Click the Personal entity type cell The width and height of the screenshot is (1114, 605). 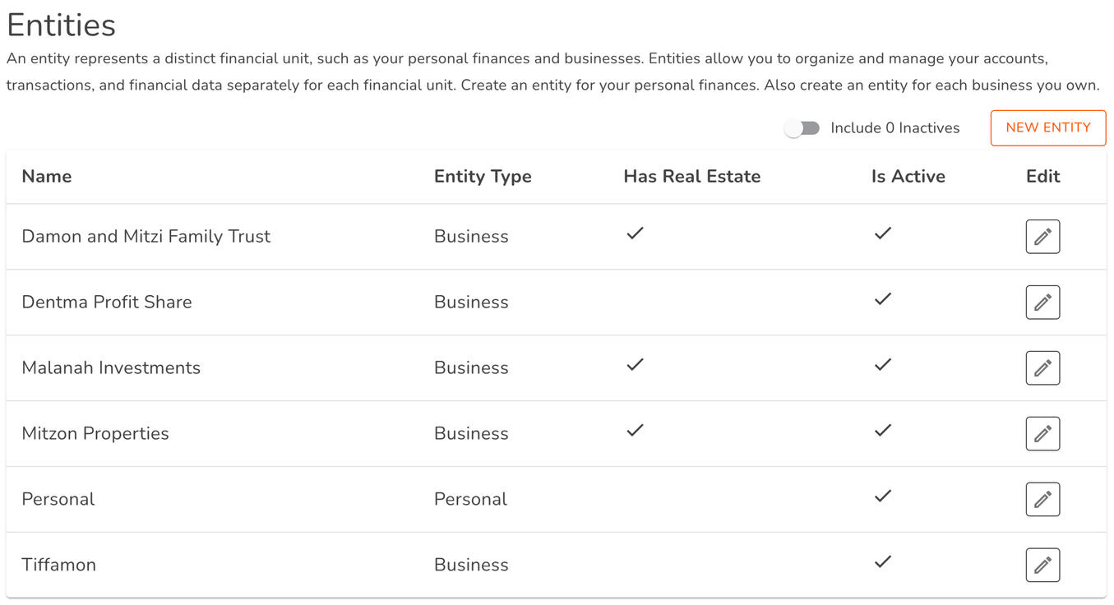pyautogui.click(x=470, y=500)
